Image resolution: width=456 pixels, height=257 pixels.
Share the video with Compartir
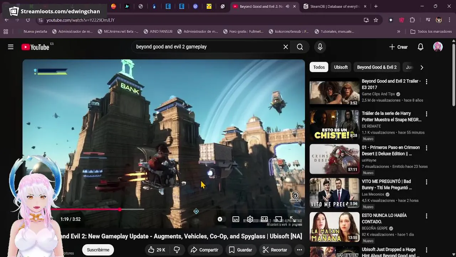(x=204, y=250)
